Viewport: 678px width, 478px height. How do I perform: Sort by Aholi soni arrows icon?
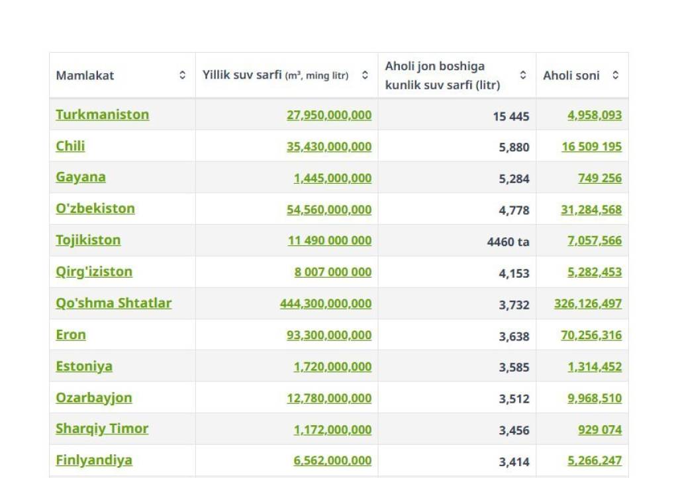[x=615, y=75]
